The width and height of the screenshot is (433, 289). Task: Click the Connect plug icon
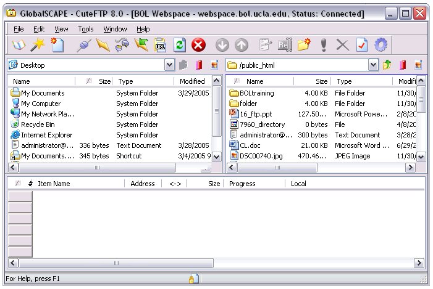(x=84, y=45)
